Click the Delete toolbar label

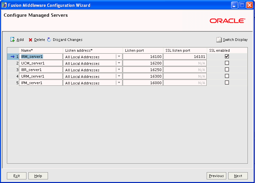click(40, 40)
